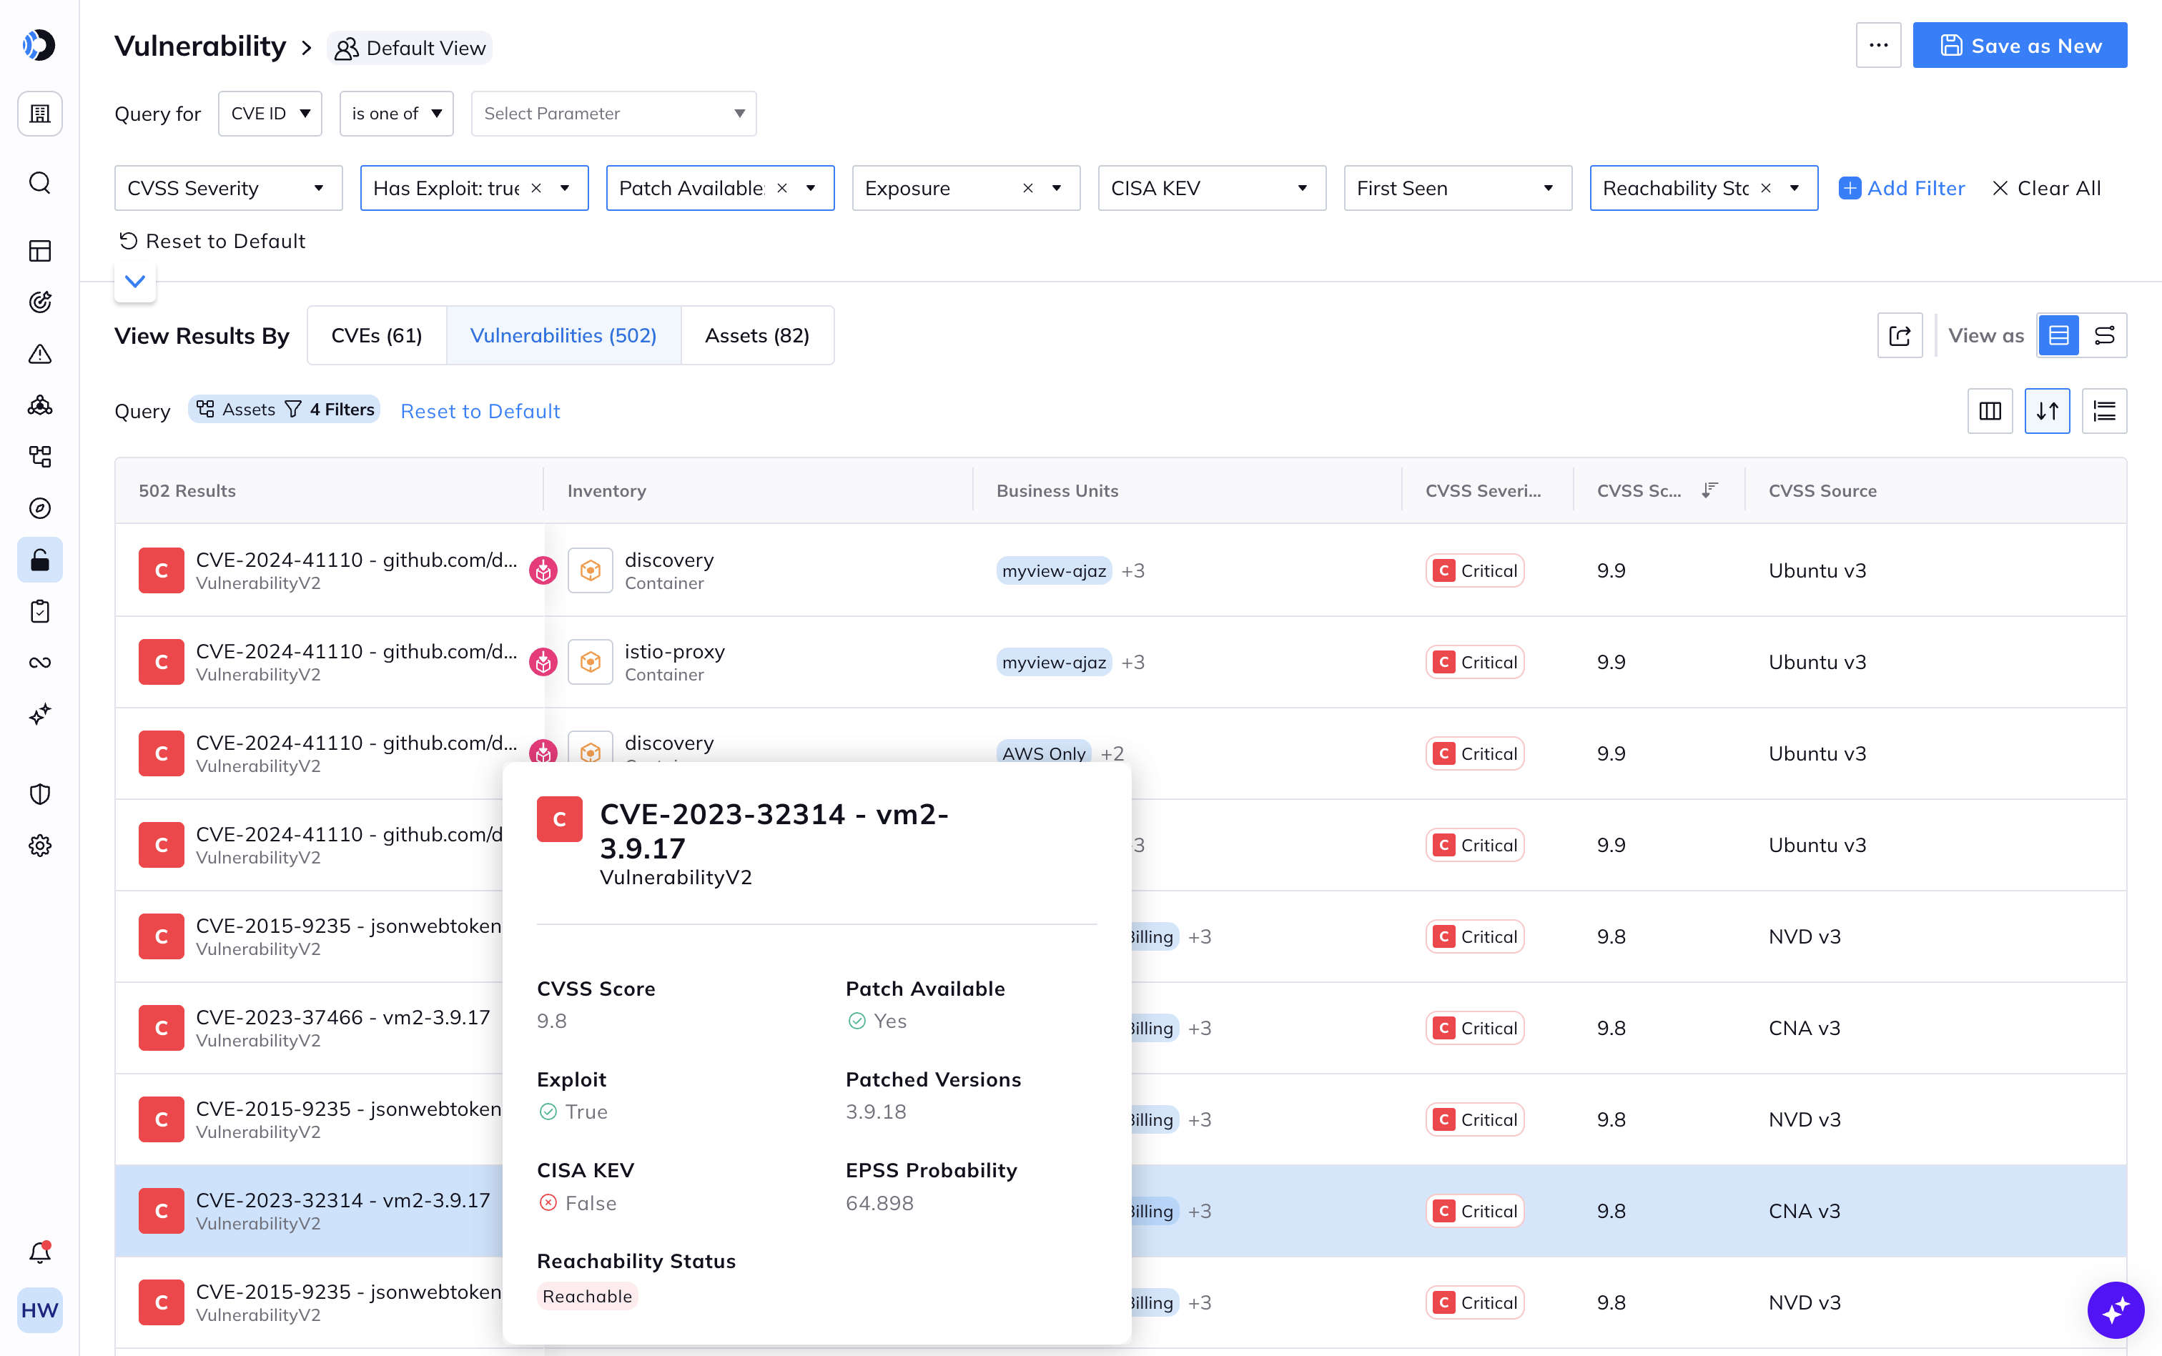Screen dimensions: 2162x1356
Task: Click the export share icon
Action: point(1900,335)
